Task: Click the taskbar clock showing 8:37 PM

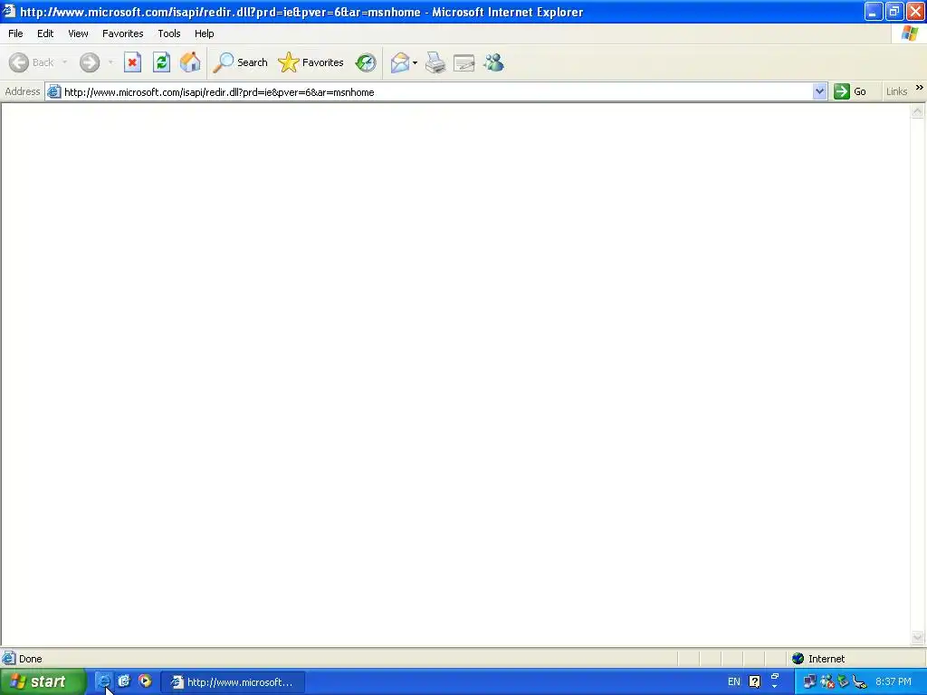Action: click(x=894, y=681)
